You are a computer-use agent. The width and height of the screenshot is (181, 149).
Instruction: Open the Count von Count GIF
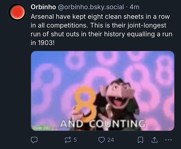tap(102, 91)
